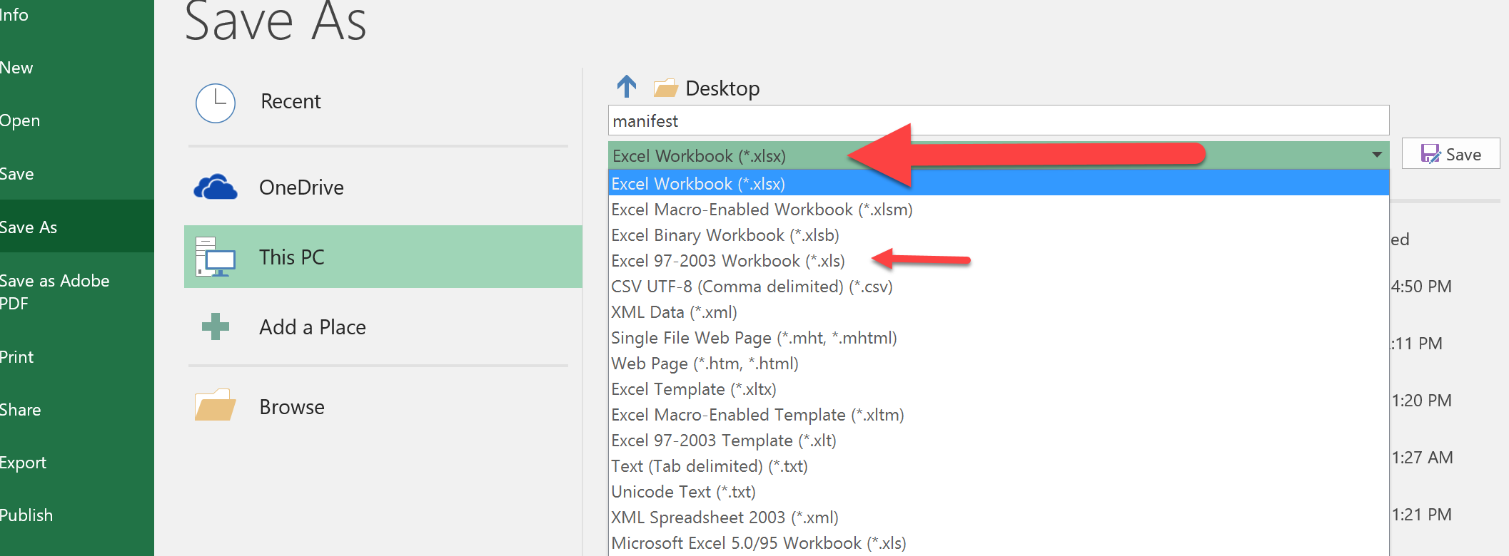Click the Save button's floppy disk icon
Screen dimensions: 1509x556
click(x=1430, y=154)
